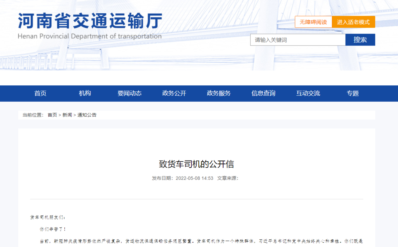Navigate to 互动交流 section
The width and height of the screenshot is (398, 247).
click(x=308, y=93)
